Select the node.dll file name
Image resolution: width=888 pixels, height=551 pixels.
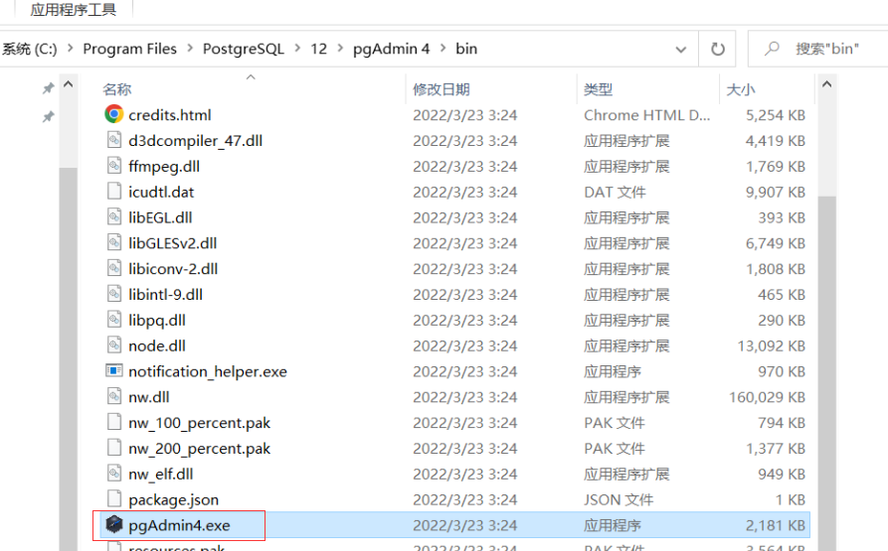tap(157, 345)
